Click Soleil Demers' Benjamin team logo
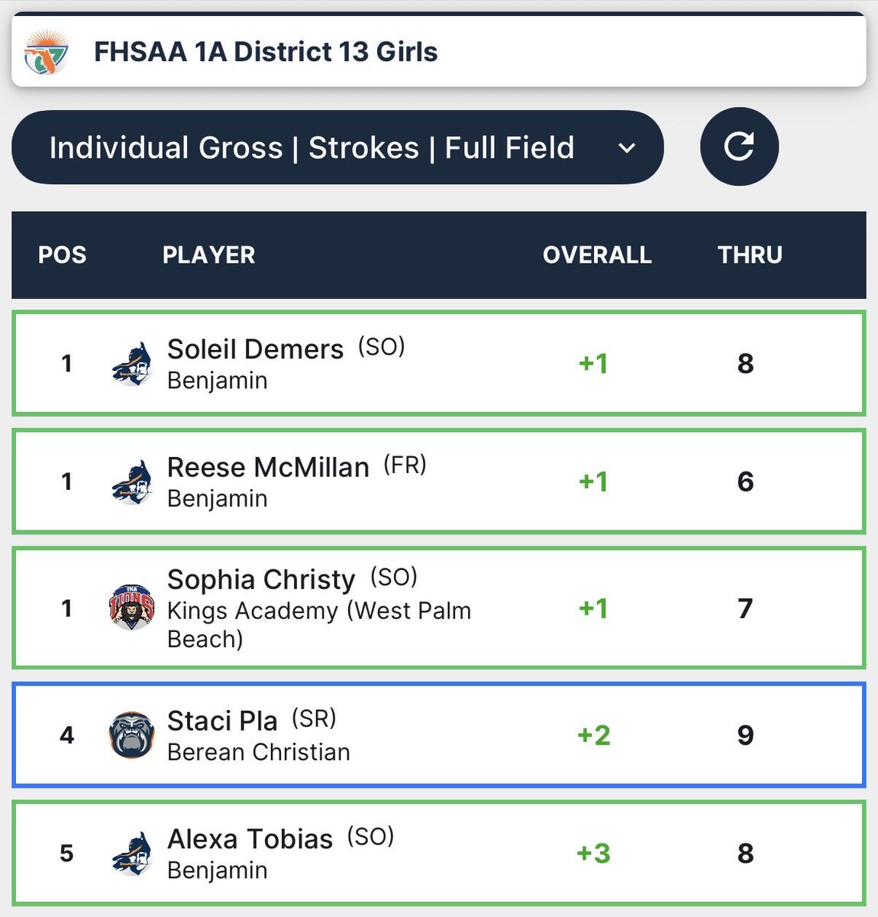878x917 pixels. (x=131, y=365)
